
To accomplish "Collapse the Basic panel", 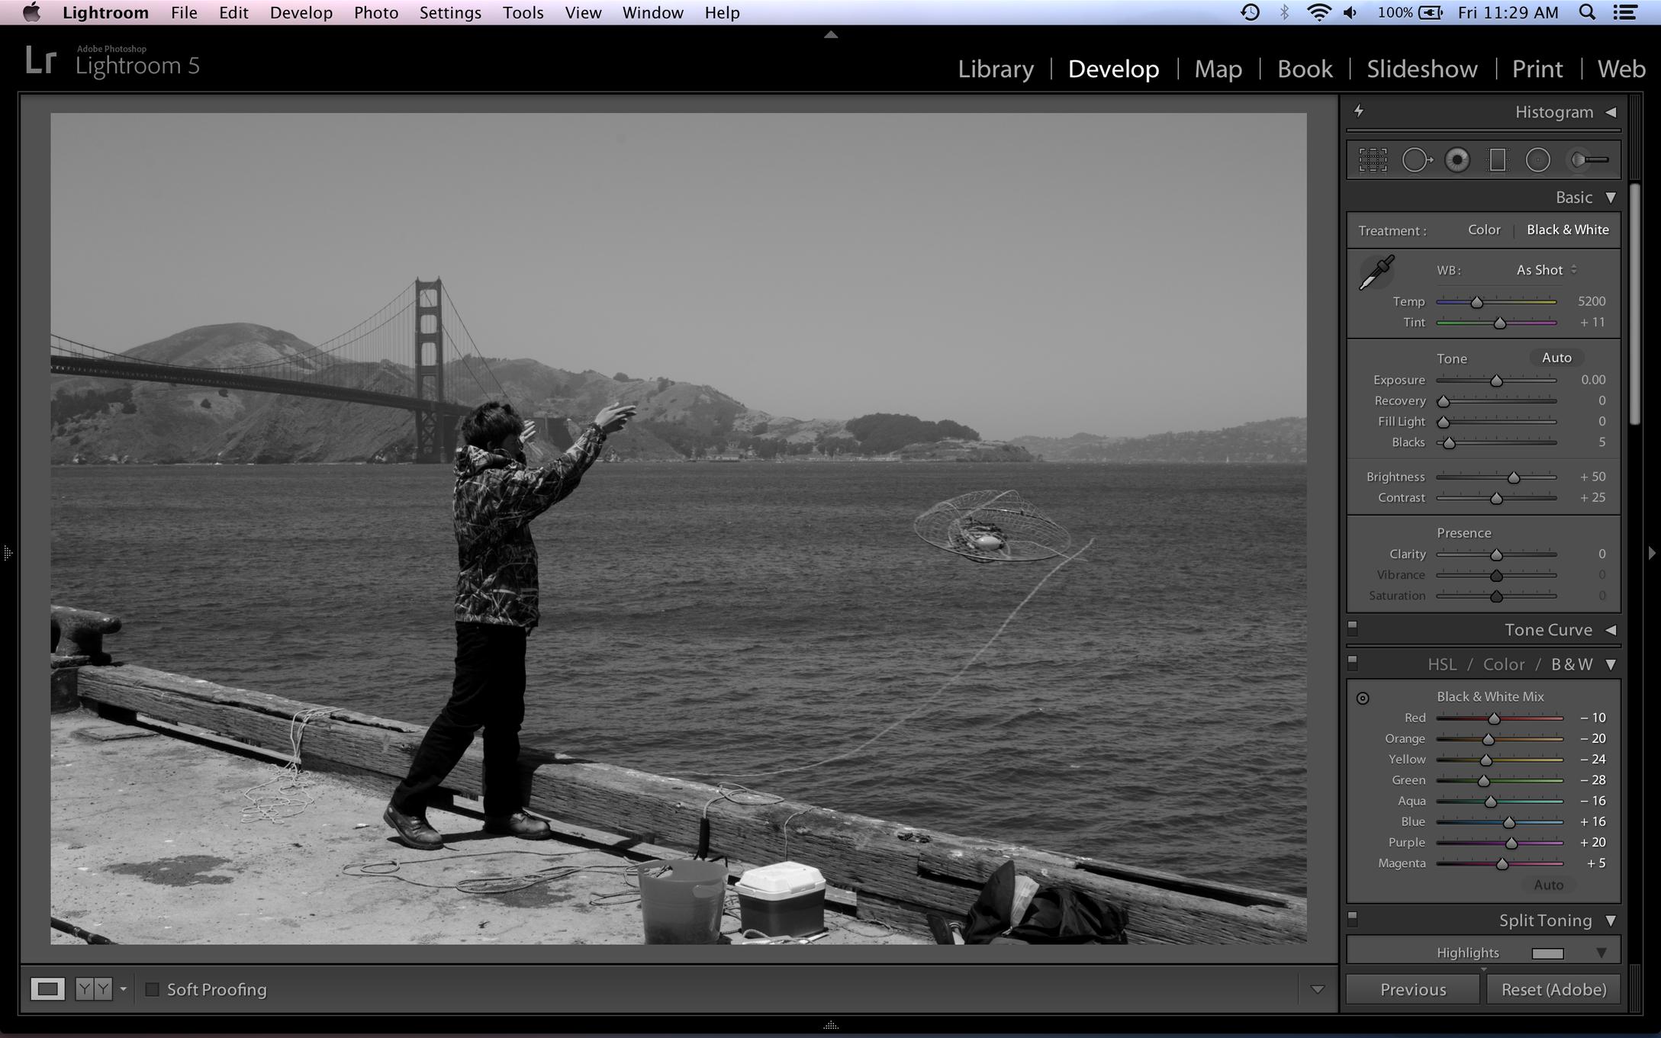I will click(x=1611, y=198).
